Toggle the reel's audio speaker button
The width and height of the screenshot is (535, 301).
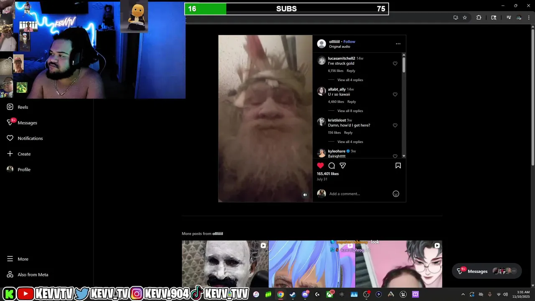pos(305,195)
